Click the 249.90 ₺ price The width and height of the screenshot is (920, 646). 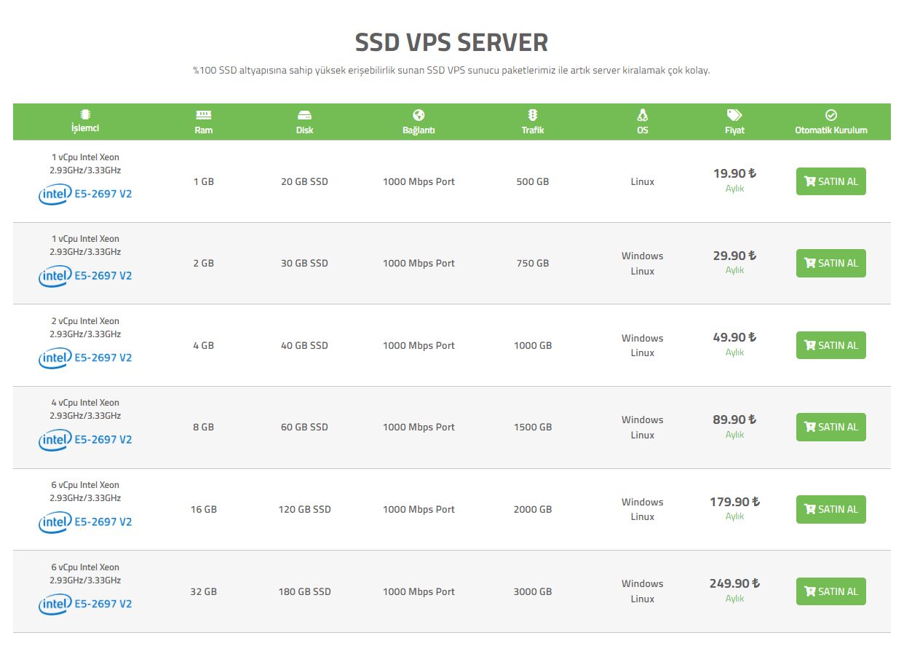pos(734,583)
